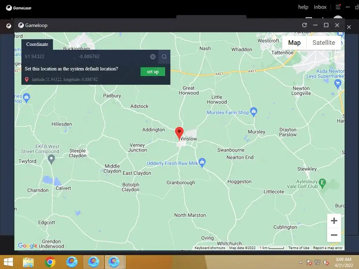
Task: Refresh the Gameloop map window
Action: (x=304, y=25)
